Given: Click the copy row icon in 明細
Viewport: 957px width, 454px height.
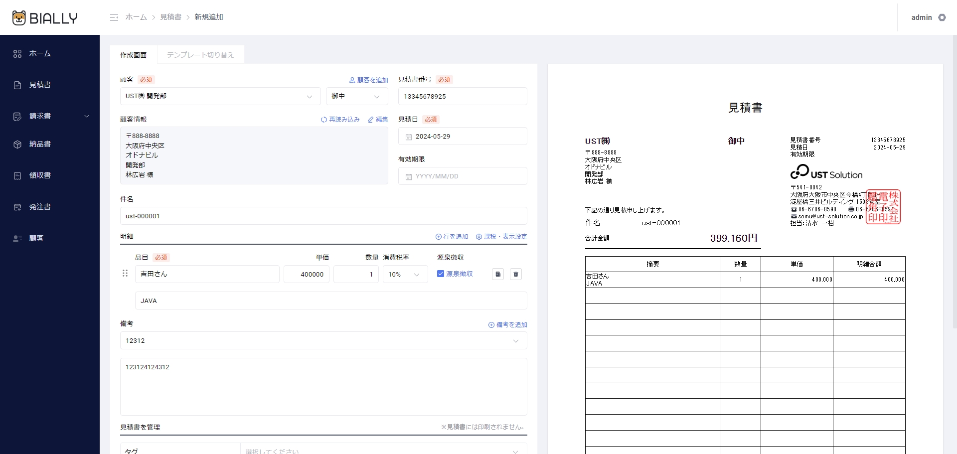Looking at the screenshot, I should pos(497,274).
